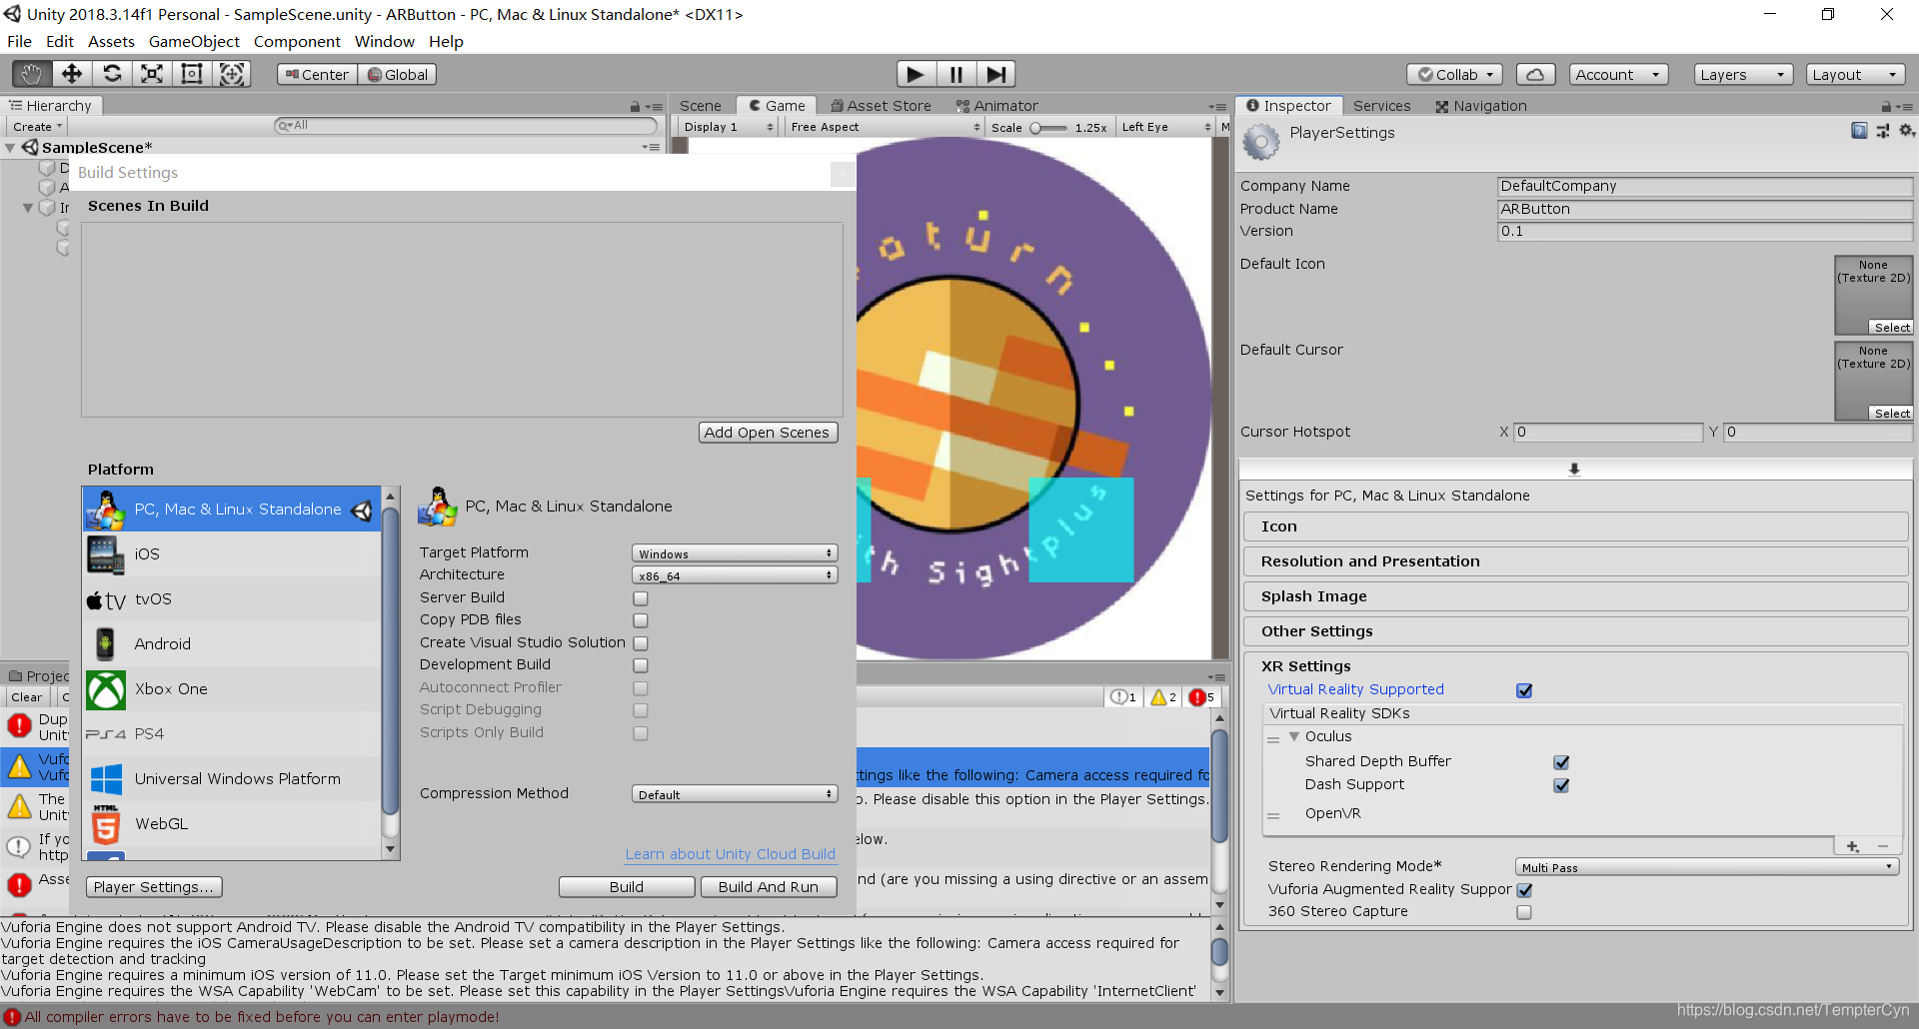
Task: Toggle console warning count filter
Action: 1163,697
